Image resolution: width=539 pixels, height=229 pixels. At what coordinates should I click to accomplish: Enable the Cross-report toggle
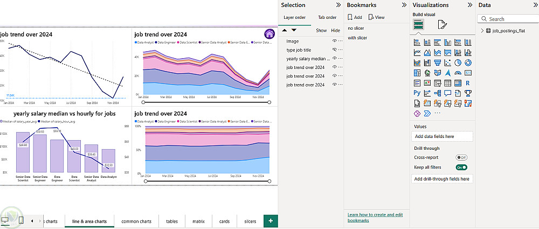click(461, 157)
